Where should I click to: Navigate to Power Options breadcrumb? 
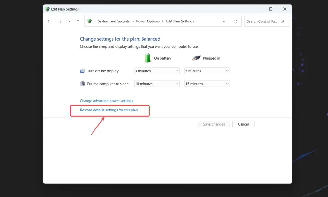click(x=148, y=21)
